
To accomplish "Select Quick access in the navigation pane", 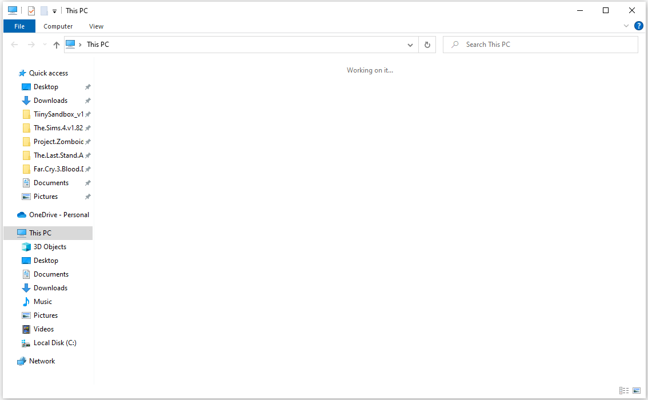I will 49,73.
